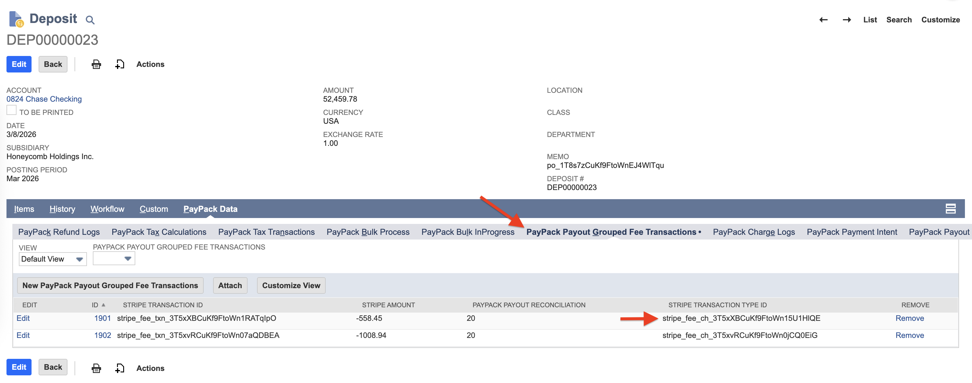Open the blank dropdown beside Default View
Screen dimensions: 972x383
click(113, 258)
